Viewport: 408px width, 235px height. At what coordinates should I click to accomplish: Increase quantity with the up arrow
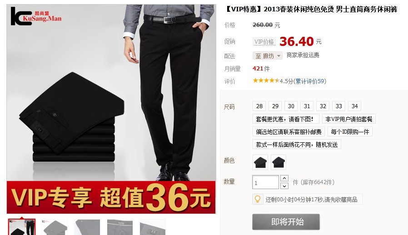[x=284, y=178]
